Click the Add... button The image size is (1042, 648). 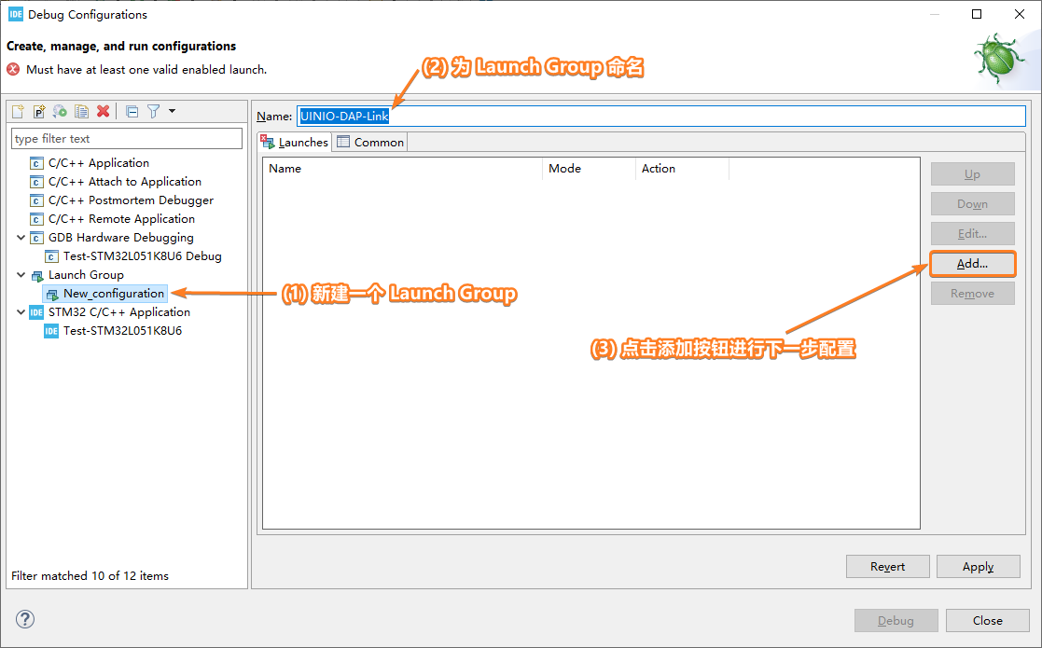pos(972,264)
